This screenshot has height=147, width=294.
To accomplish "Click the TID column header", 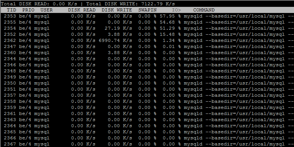I will [x=11, y=10].
